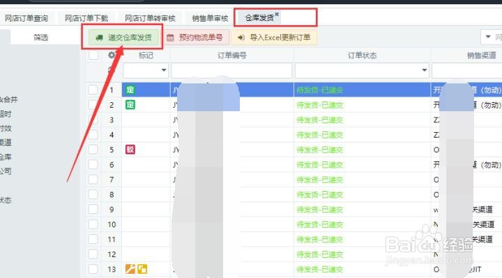Click the green 定 mark in row 1
The image size is (502, 278).
coord(130,90)
